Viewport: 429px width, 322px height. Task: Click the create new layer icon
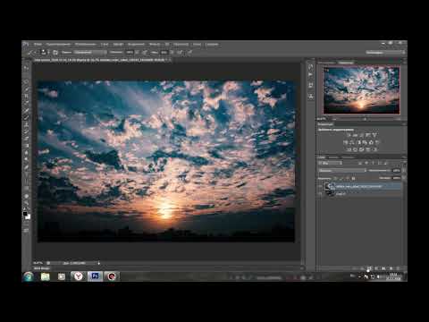(x=391, y=268)
